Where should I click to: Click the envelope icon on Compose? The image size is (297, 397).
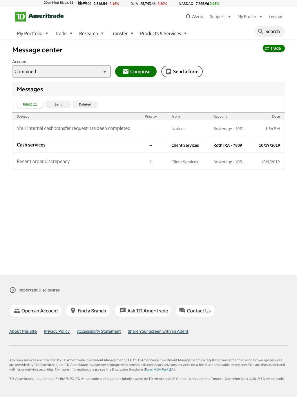coord(126,71)
